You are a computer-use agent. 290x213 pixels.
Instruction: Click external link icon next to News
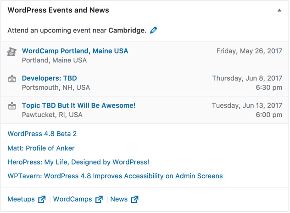click(134, 199)
